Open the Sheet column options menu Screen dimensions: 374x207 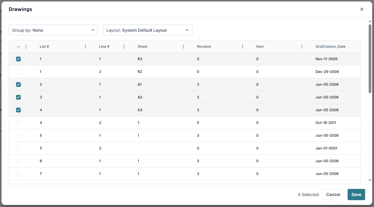[x=183, y=47]
